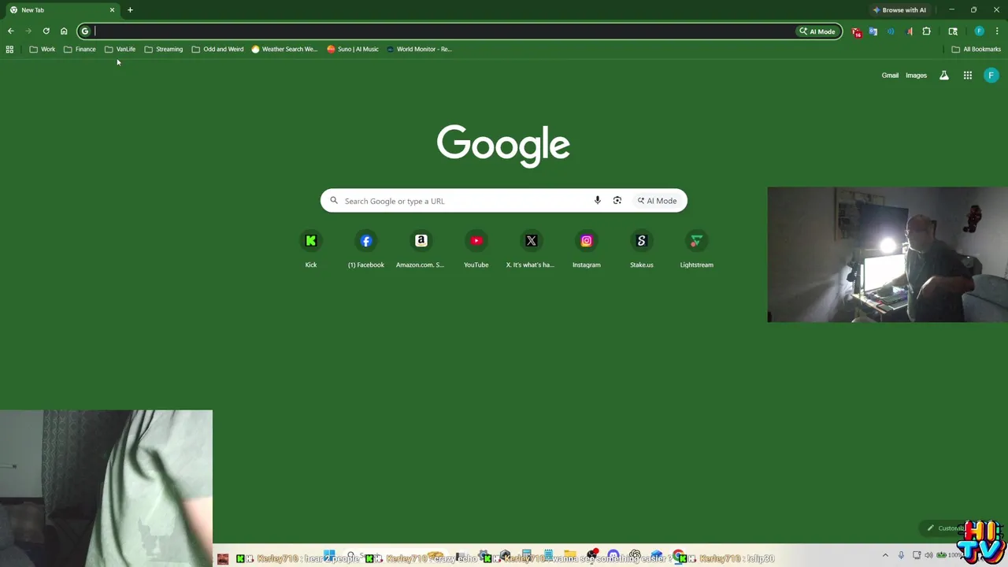The height and width of the screenshot is (567, 1008).
Task: Open the World Monitor bookmark
Action: coord(419,49)
